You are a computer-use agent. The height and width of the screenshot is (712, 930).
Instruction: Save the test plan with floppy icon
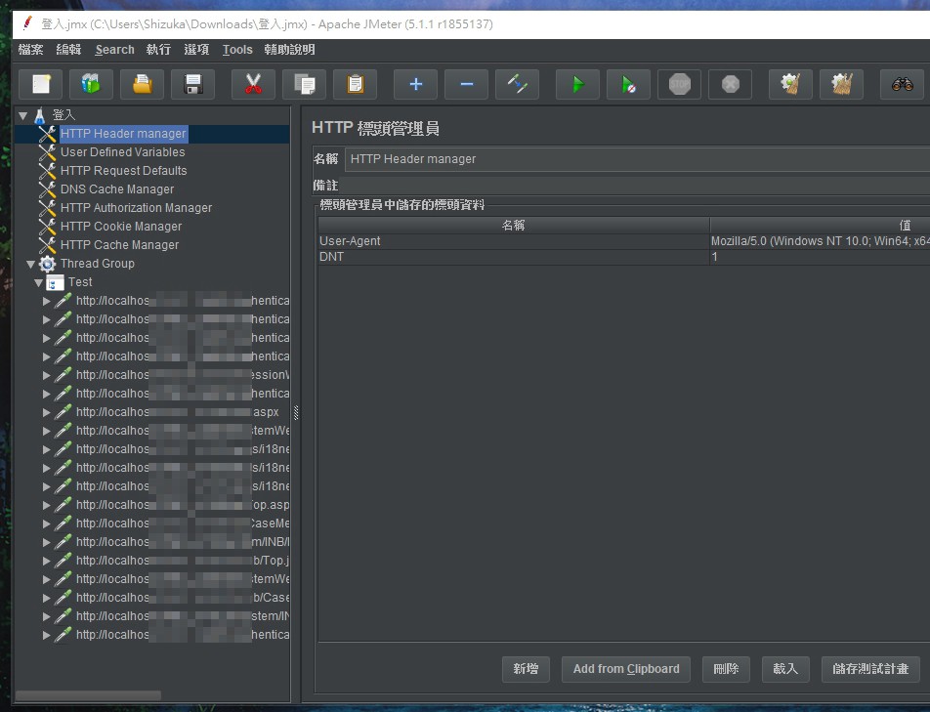click(x=192, y=85)
